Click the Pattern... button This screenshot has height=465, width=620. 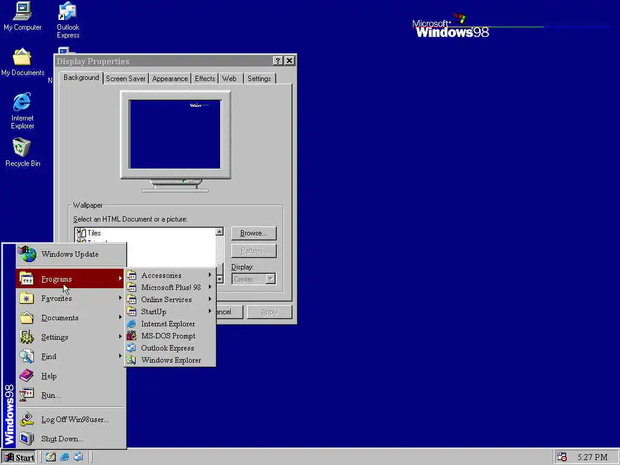click(x=254, y=251)
